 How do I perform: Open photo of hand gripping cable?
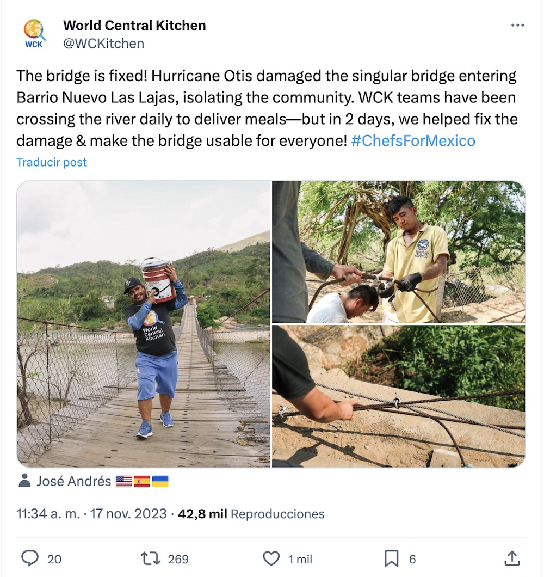399,396
